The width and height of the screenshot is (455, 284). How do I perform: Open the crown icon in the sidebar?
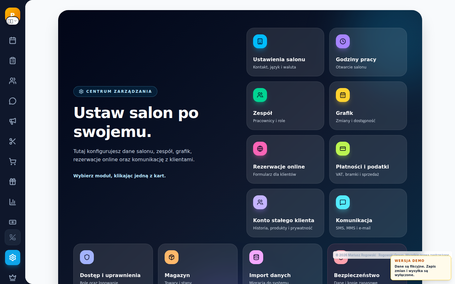(13, 278)
